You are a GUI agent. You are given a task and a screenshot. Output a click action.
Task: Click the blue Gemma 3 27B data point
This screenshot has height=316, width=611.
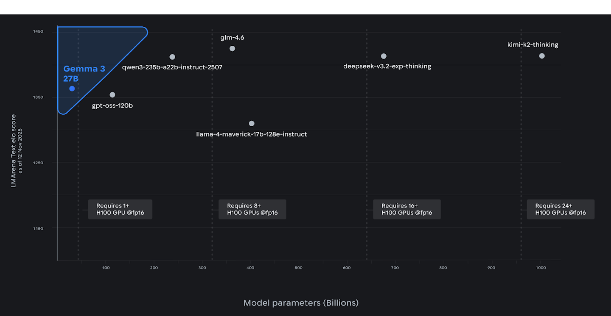(x=72, y=89)
